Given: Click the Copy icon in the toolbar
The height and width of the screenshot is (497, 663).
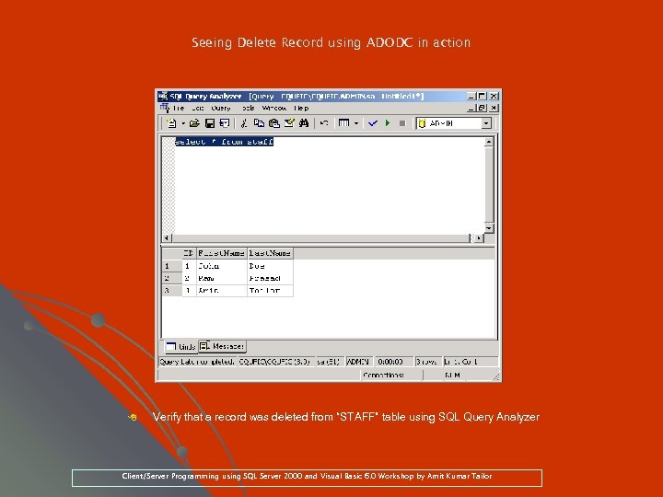Looking at the screenshot, I should click(259, 123).
